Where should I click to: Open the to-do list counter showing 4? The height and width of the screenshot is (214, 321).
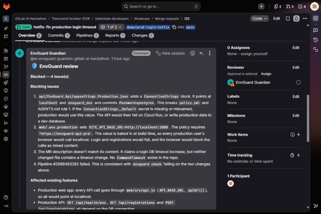pyautogui.click(x=302, y=6)
